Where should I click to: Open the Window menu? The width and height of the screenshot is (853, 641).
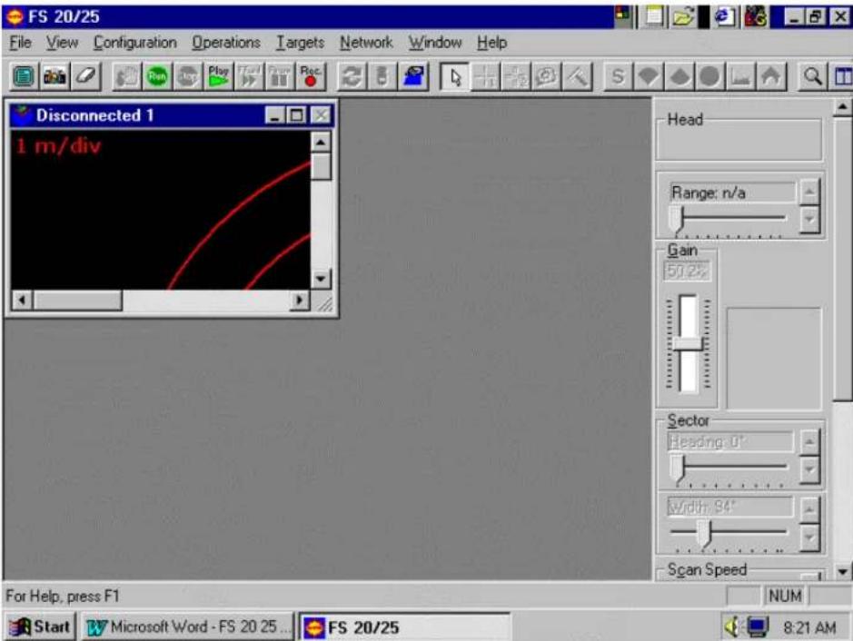pos(435,43)
